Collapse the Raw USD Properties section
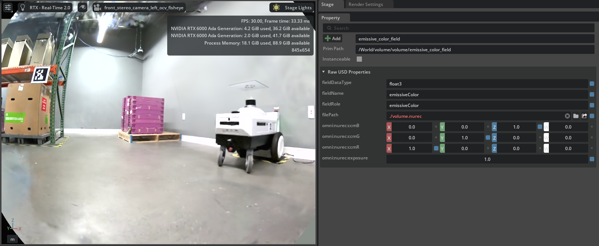 [x=324, y=72]
